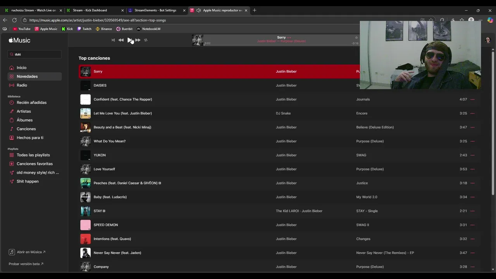Open the Journals album link
Viewport: 496px width, 279px height.
363,99
